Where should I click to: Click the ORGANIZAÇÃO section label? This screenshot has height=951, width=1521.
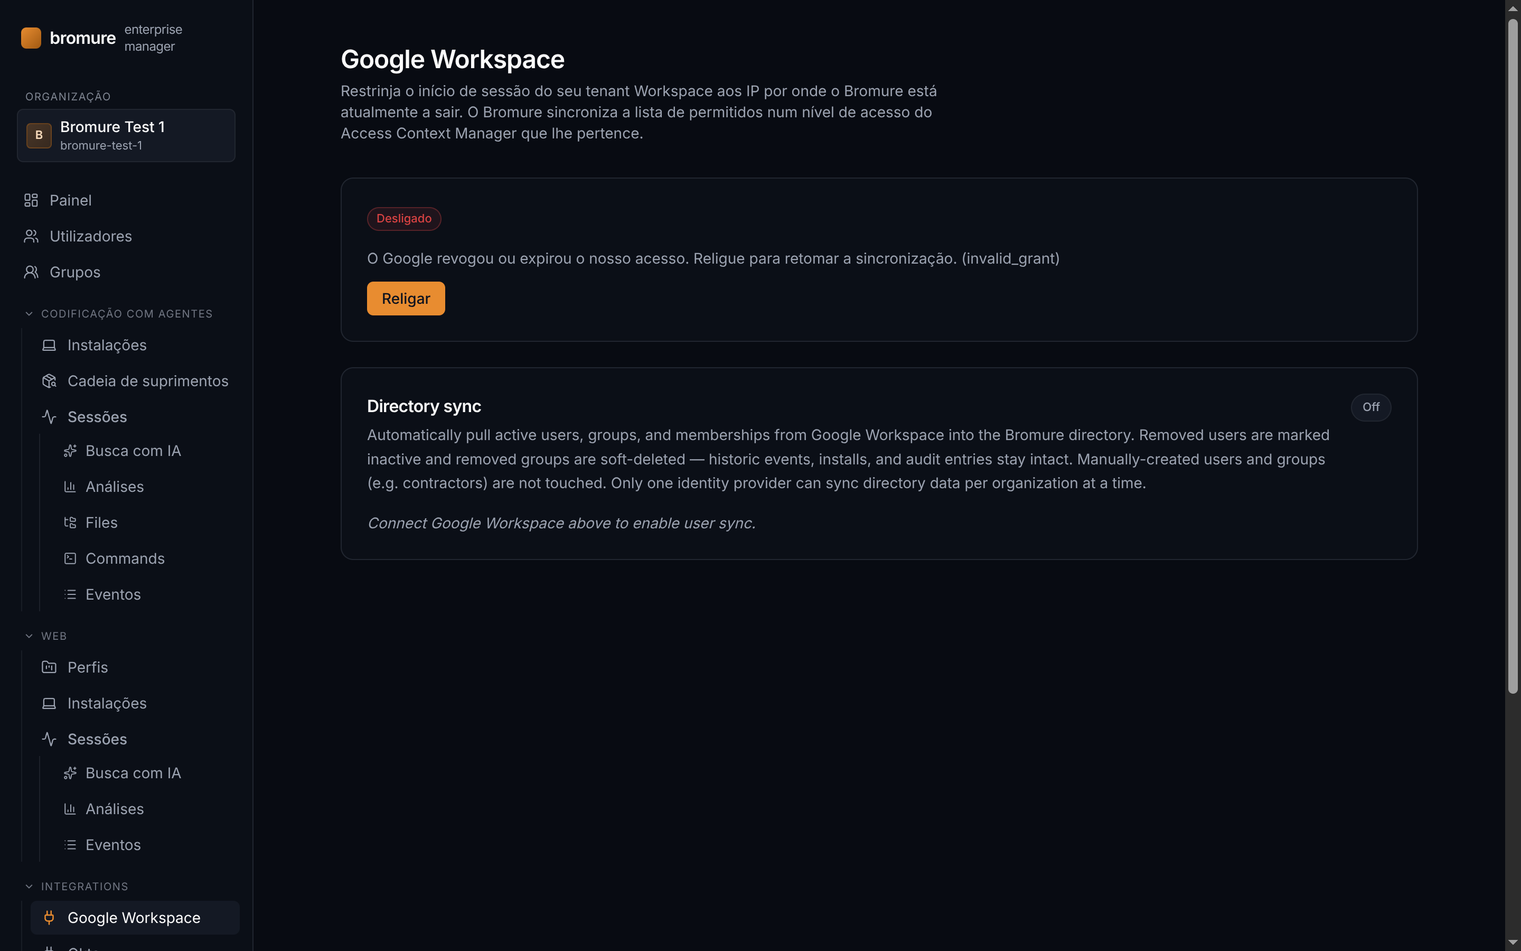pos(68,96)
